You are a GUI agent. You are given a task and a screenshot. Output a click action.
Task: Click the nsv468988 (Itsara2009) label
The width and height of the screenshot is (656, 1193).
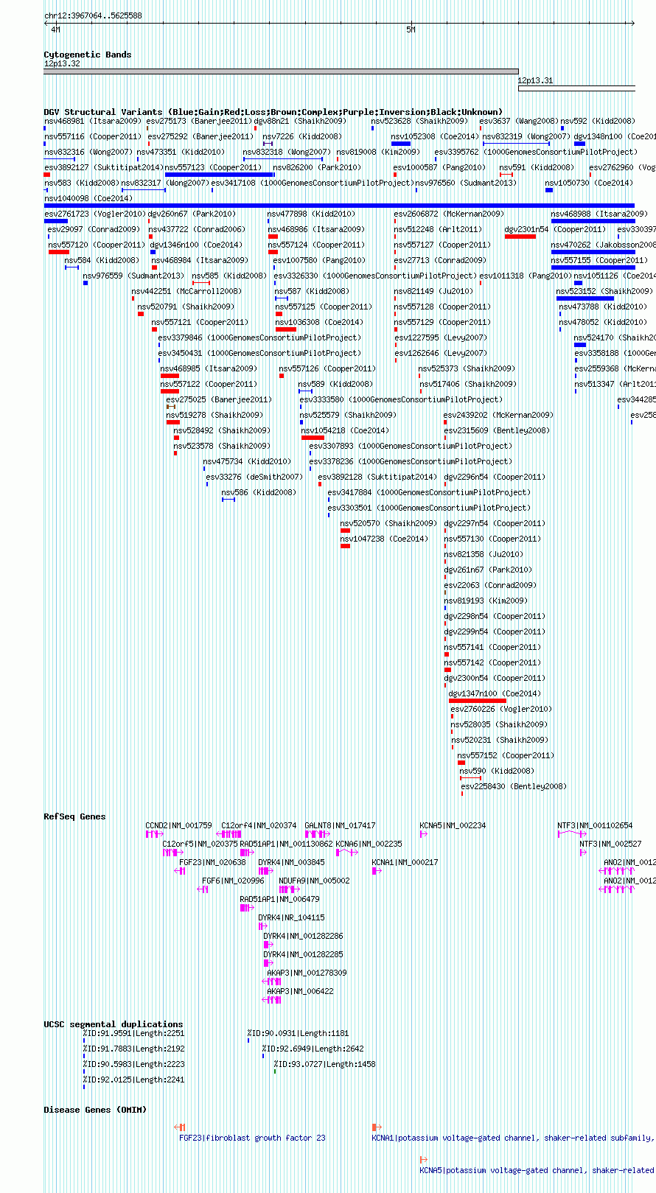pos(599,214)
